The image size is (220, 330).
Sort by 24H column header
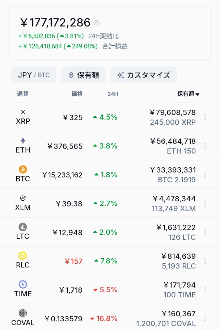(113, 94)
